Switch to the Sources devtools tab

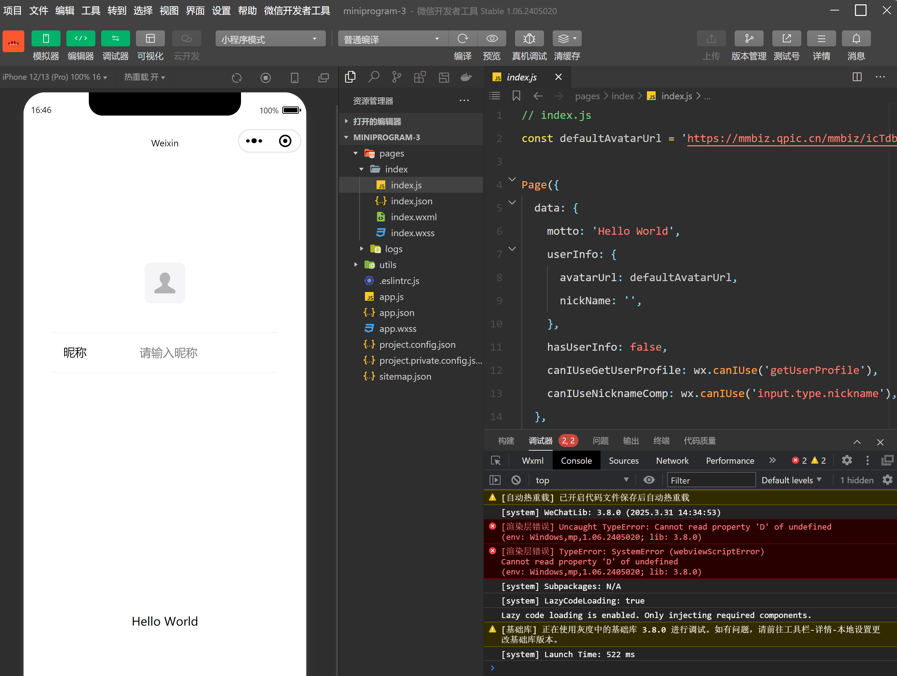(624, 461)
